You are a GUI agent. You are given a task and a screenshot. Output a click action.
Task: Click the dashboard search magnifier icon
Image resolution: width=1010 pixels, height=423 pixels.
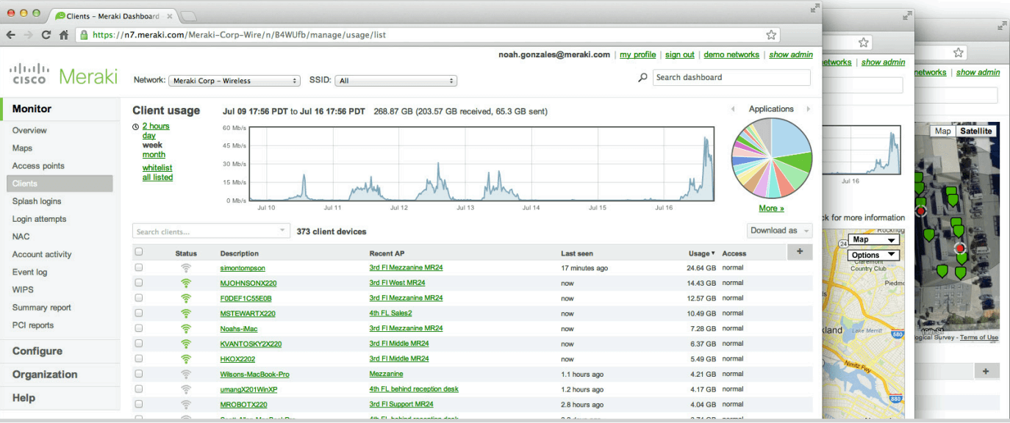tap(642, 77)
